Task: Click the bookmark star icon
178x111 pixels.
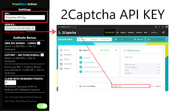Action: [x=163, y=27]
